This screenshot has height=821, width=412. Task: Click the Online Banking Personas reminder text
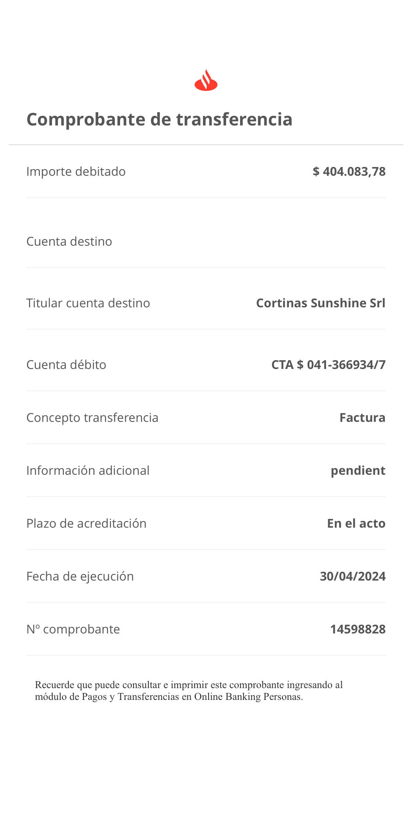click(x=189, y=691)
